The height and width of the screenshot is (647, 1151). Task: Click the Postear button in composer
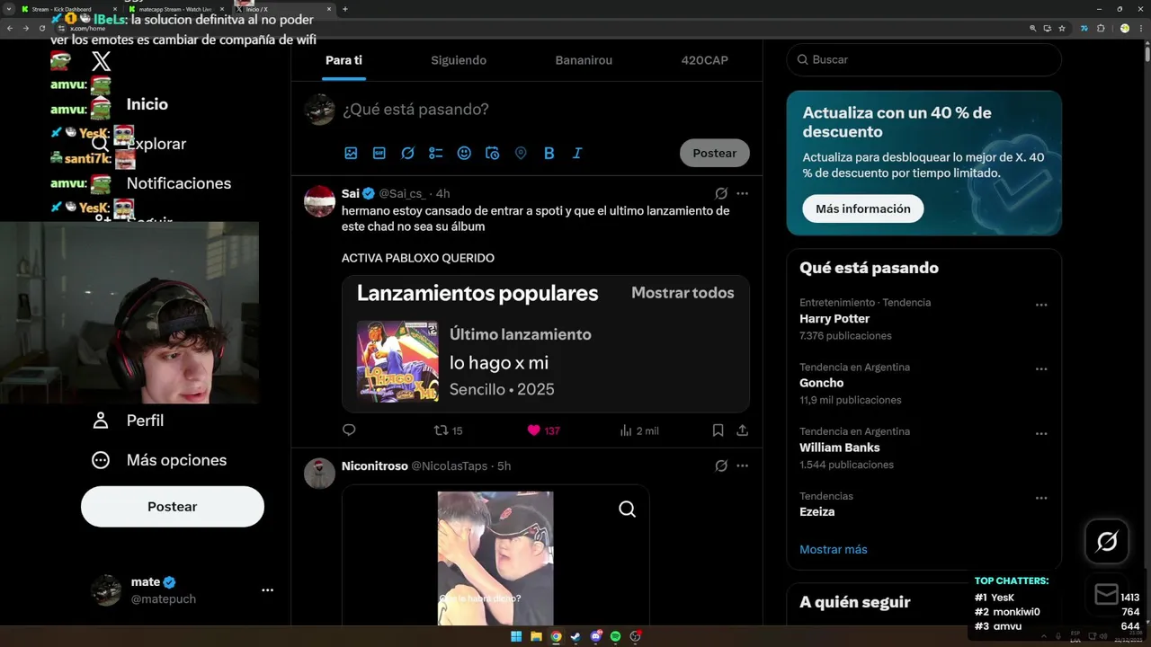coord(715,154)
